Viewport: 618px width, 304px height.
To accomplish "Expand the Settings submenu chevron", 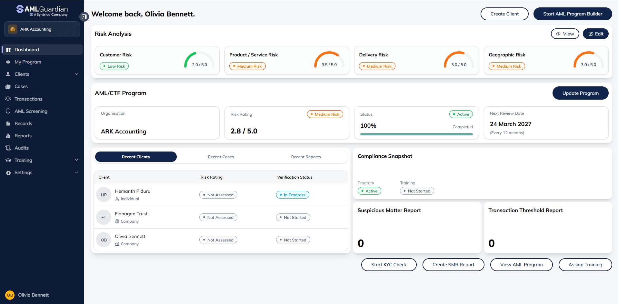I will [76, 172].
